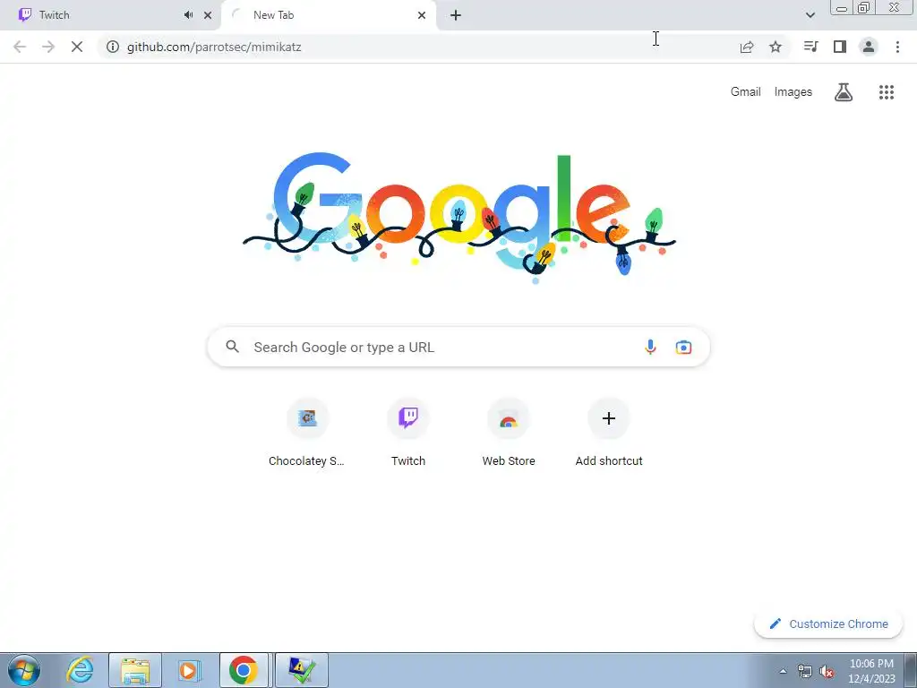Open clock showing 10:06 PM

tap(871, 670)
